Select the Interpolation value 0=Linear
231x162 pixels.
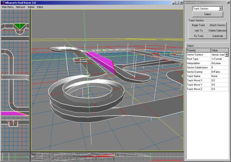[219, 63]
